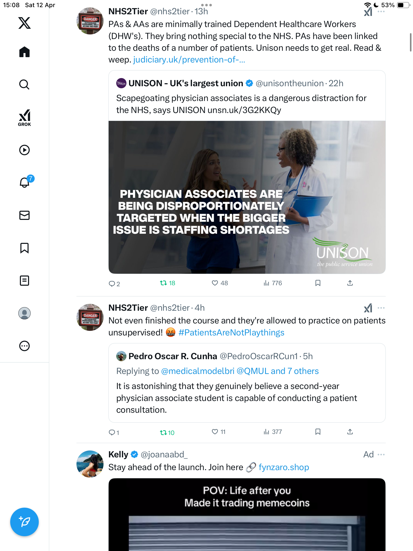
Task: Open Search via magnifier icon
Action: (24, 84)
